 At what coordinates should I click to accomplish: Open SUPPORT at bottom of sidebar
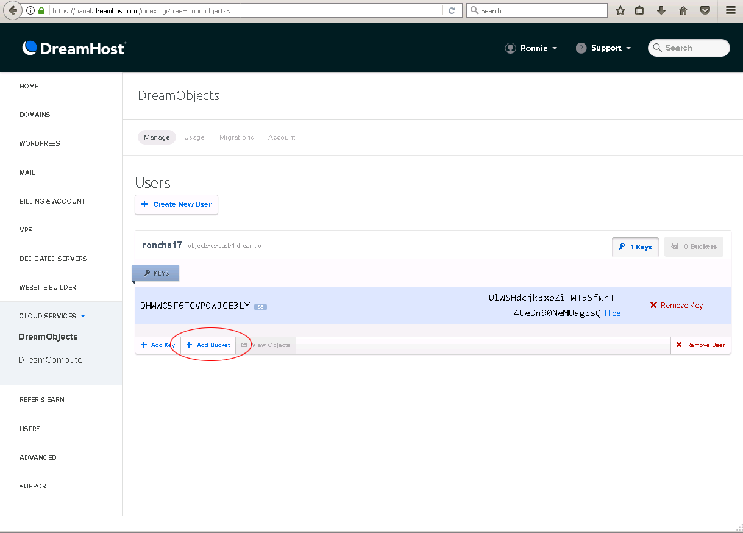point(35,486)
